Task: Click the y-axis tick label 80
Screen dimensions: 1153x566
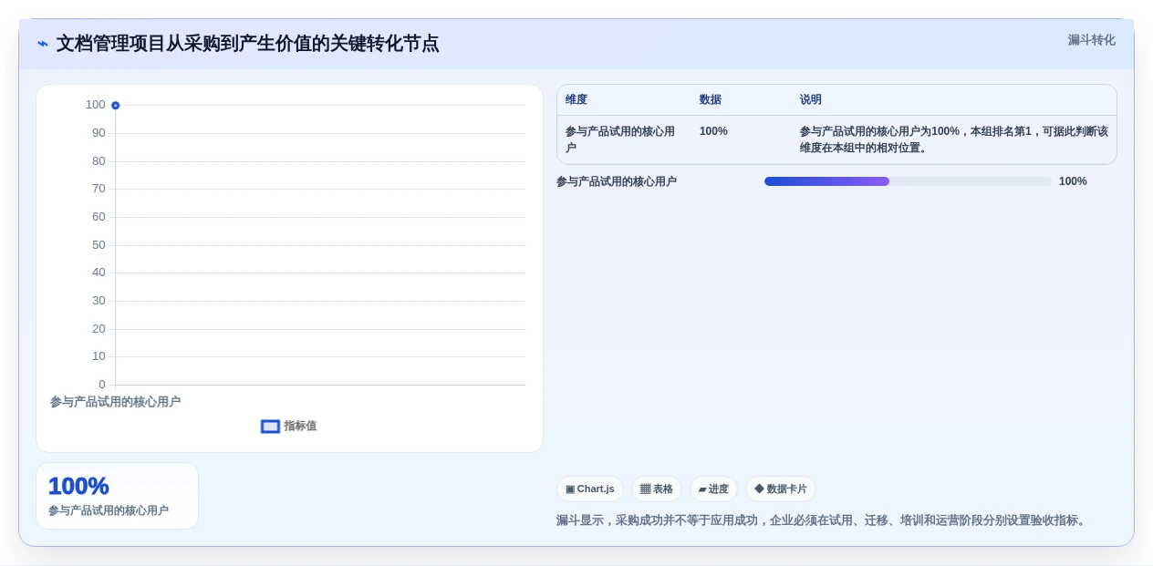Action: [99, 161]
